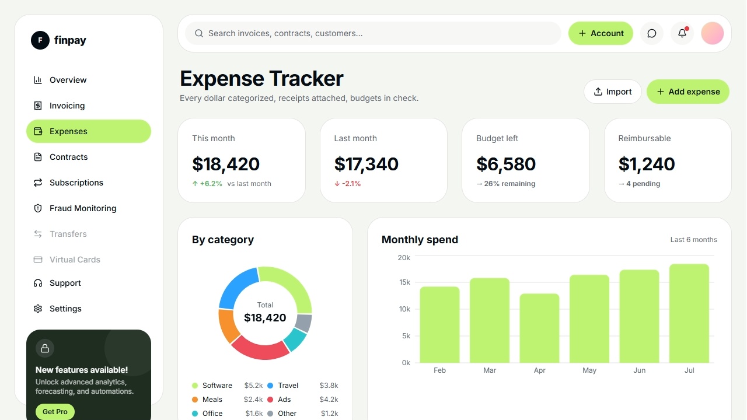Open the Overview menu item
Screen dimensions: 747x420
click(x=89, y=80)
